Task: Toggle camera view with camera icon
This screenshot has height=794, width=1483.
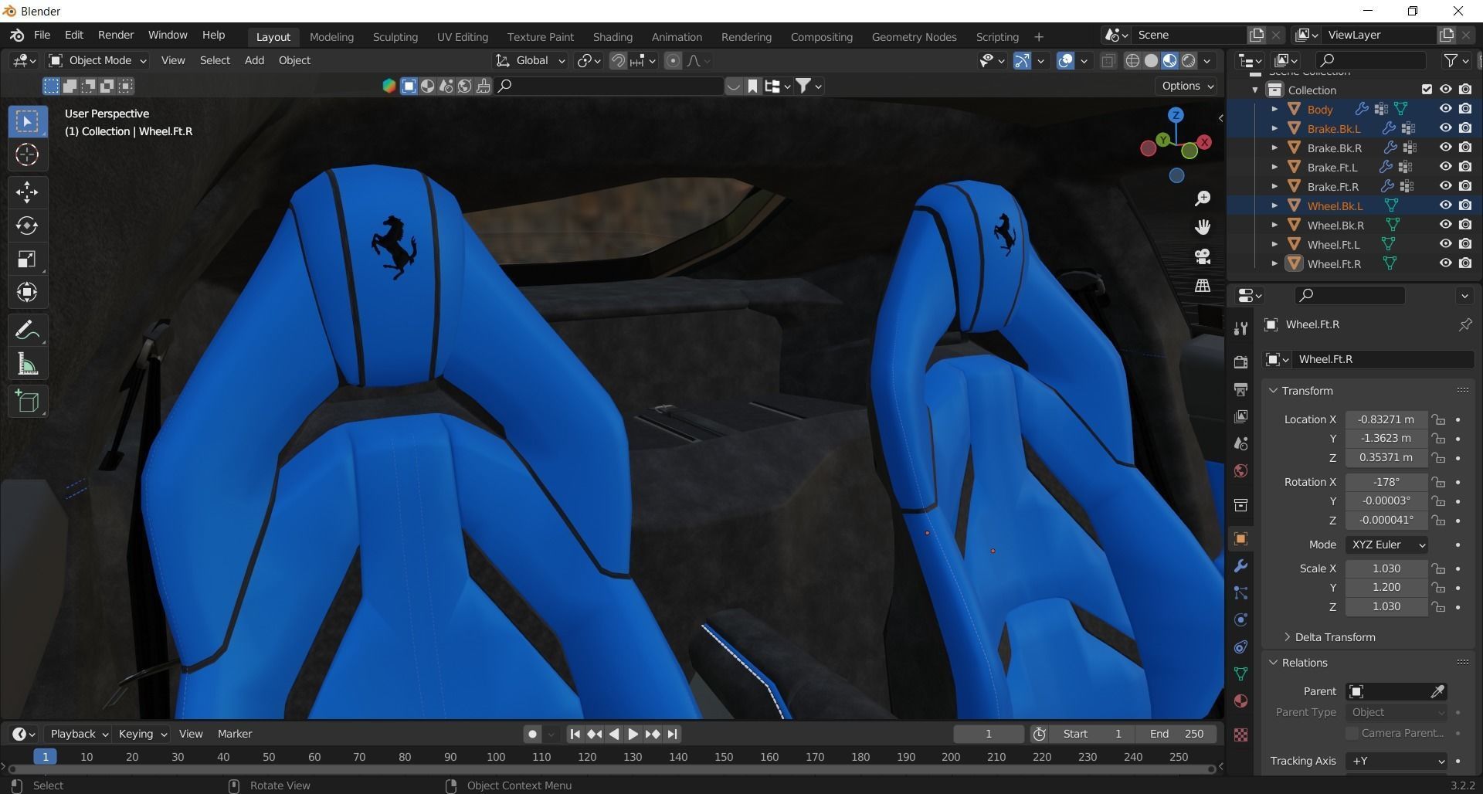Action: point(1203,256)
